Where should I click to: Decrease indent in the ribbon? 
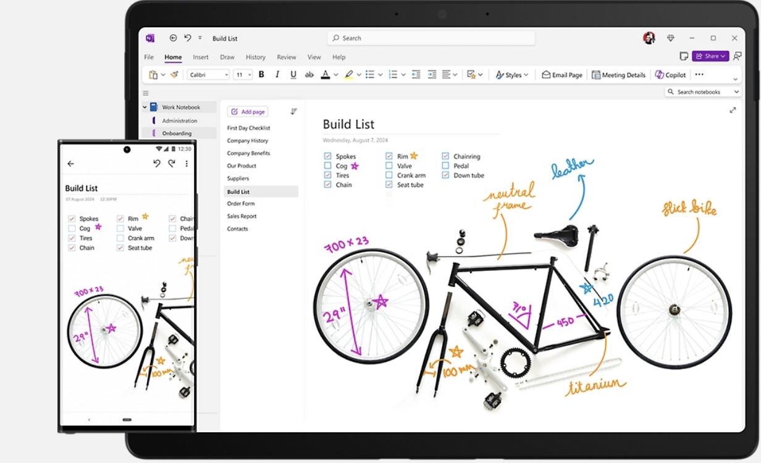416,75
